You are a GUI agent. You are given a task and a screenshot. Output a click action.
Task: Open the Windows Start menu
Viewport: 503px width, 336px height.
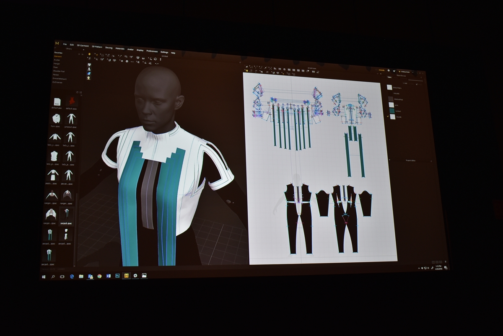[44, 277]
